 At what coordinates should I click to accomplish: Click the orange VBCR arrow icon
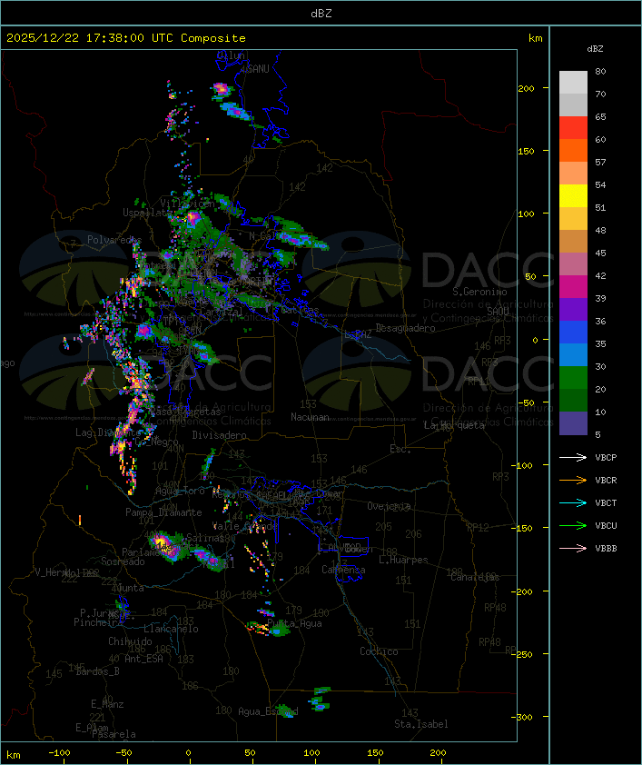pos(573,480)
